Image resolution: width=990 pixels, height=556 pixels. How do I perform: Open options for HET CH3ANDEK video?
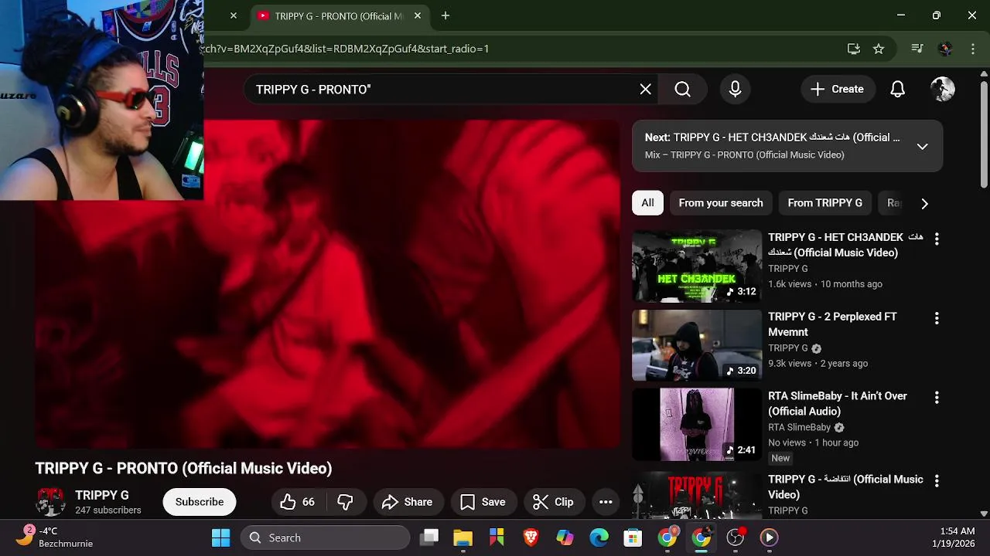[x=937, y=239]
